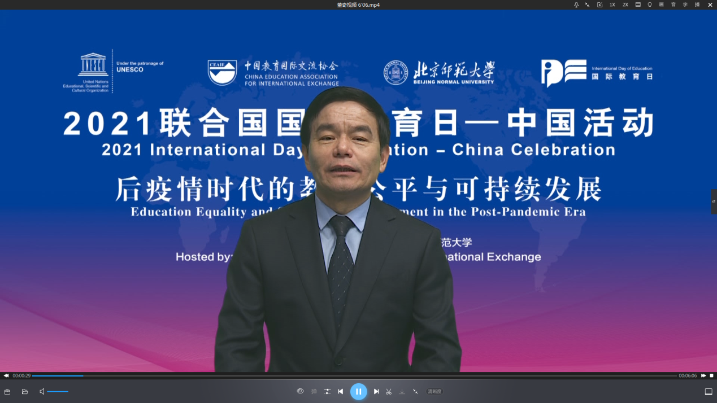717x403 pixels.
Task: Open playback settings (播) in title bar
Action: point(697,5)
